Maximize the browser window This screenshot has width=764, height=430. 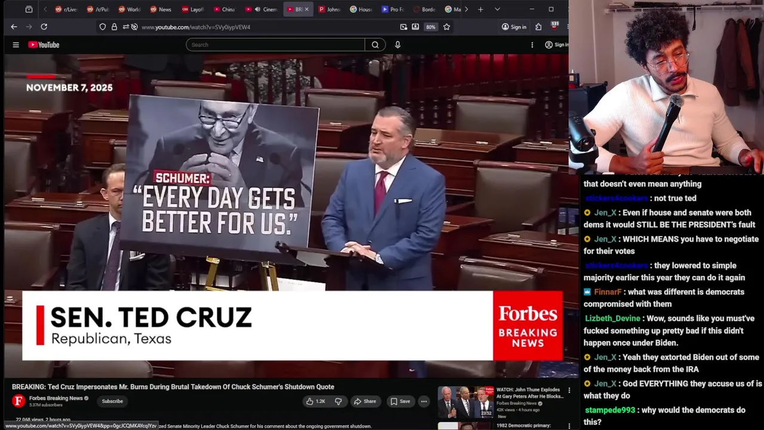click(x=551, y=10)
